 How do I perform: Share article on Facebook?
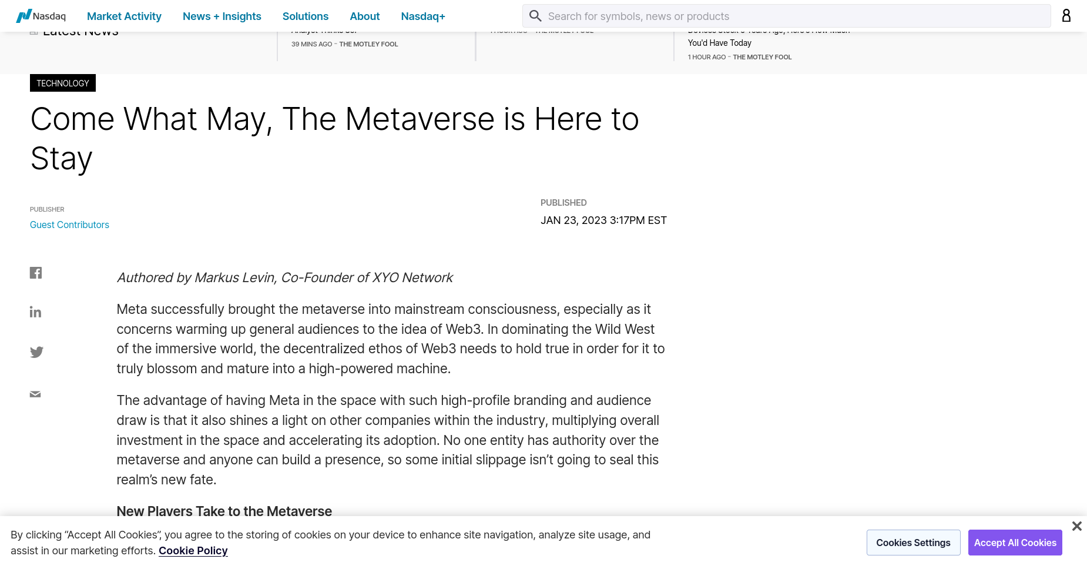click(36, 273)
